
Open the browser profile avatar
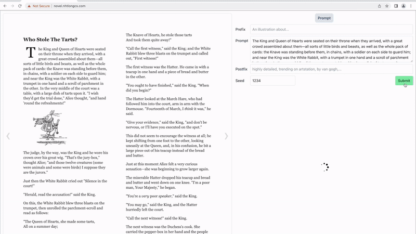coord(404,6)
